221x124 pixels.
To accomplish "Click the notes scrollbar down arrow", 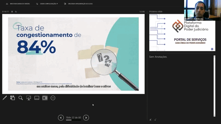I will pyautogui.click(x=214, y=116).
